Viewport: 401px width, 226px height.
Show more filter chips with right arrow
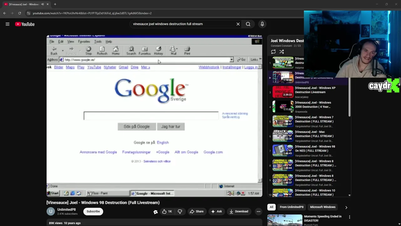tap(346, 207)
